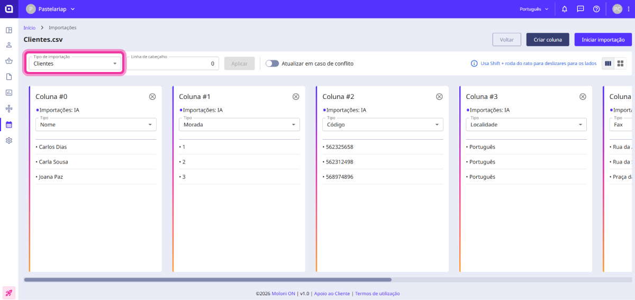This screenshot has height=300, width=635.
Task: Open the Pastelariap company switcher
Action: [x=50, y=9]
